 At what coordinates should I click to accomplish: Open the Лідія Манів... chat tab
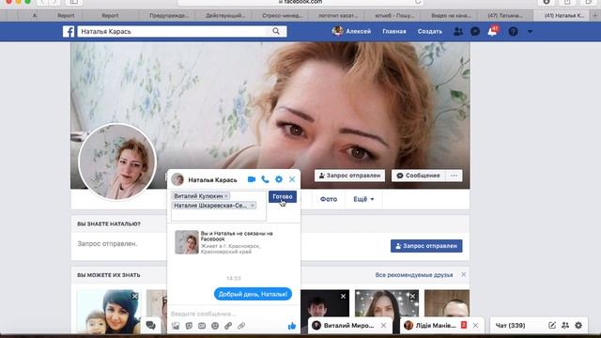[x=436, y=326]
